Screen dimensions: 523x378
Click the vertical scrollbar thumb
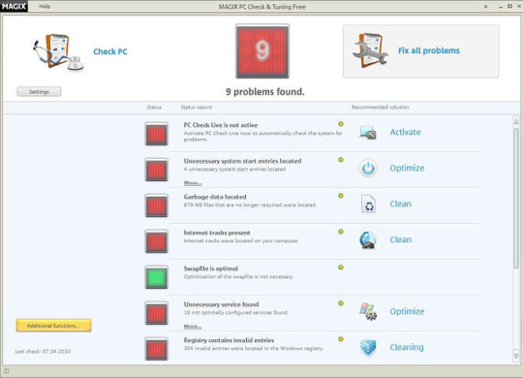tap(516, 199)
